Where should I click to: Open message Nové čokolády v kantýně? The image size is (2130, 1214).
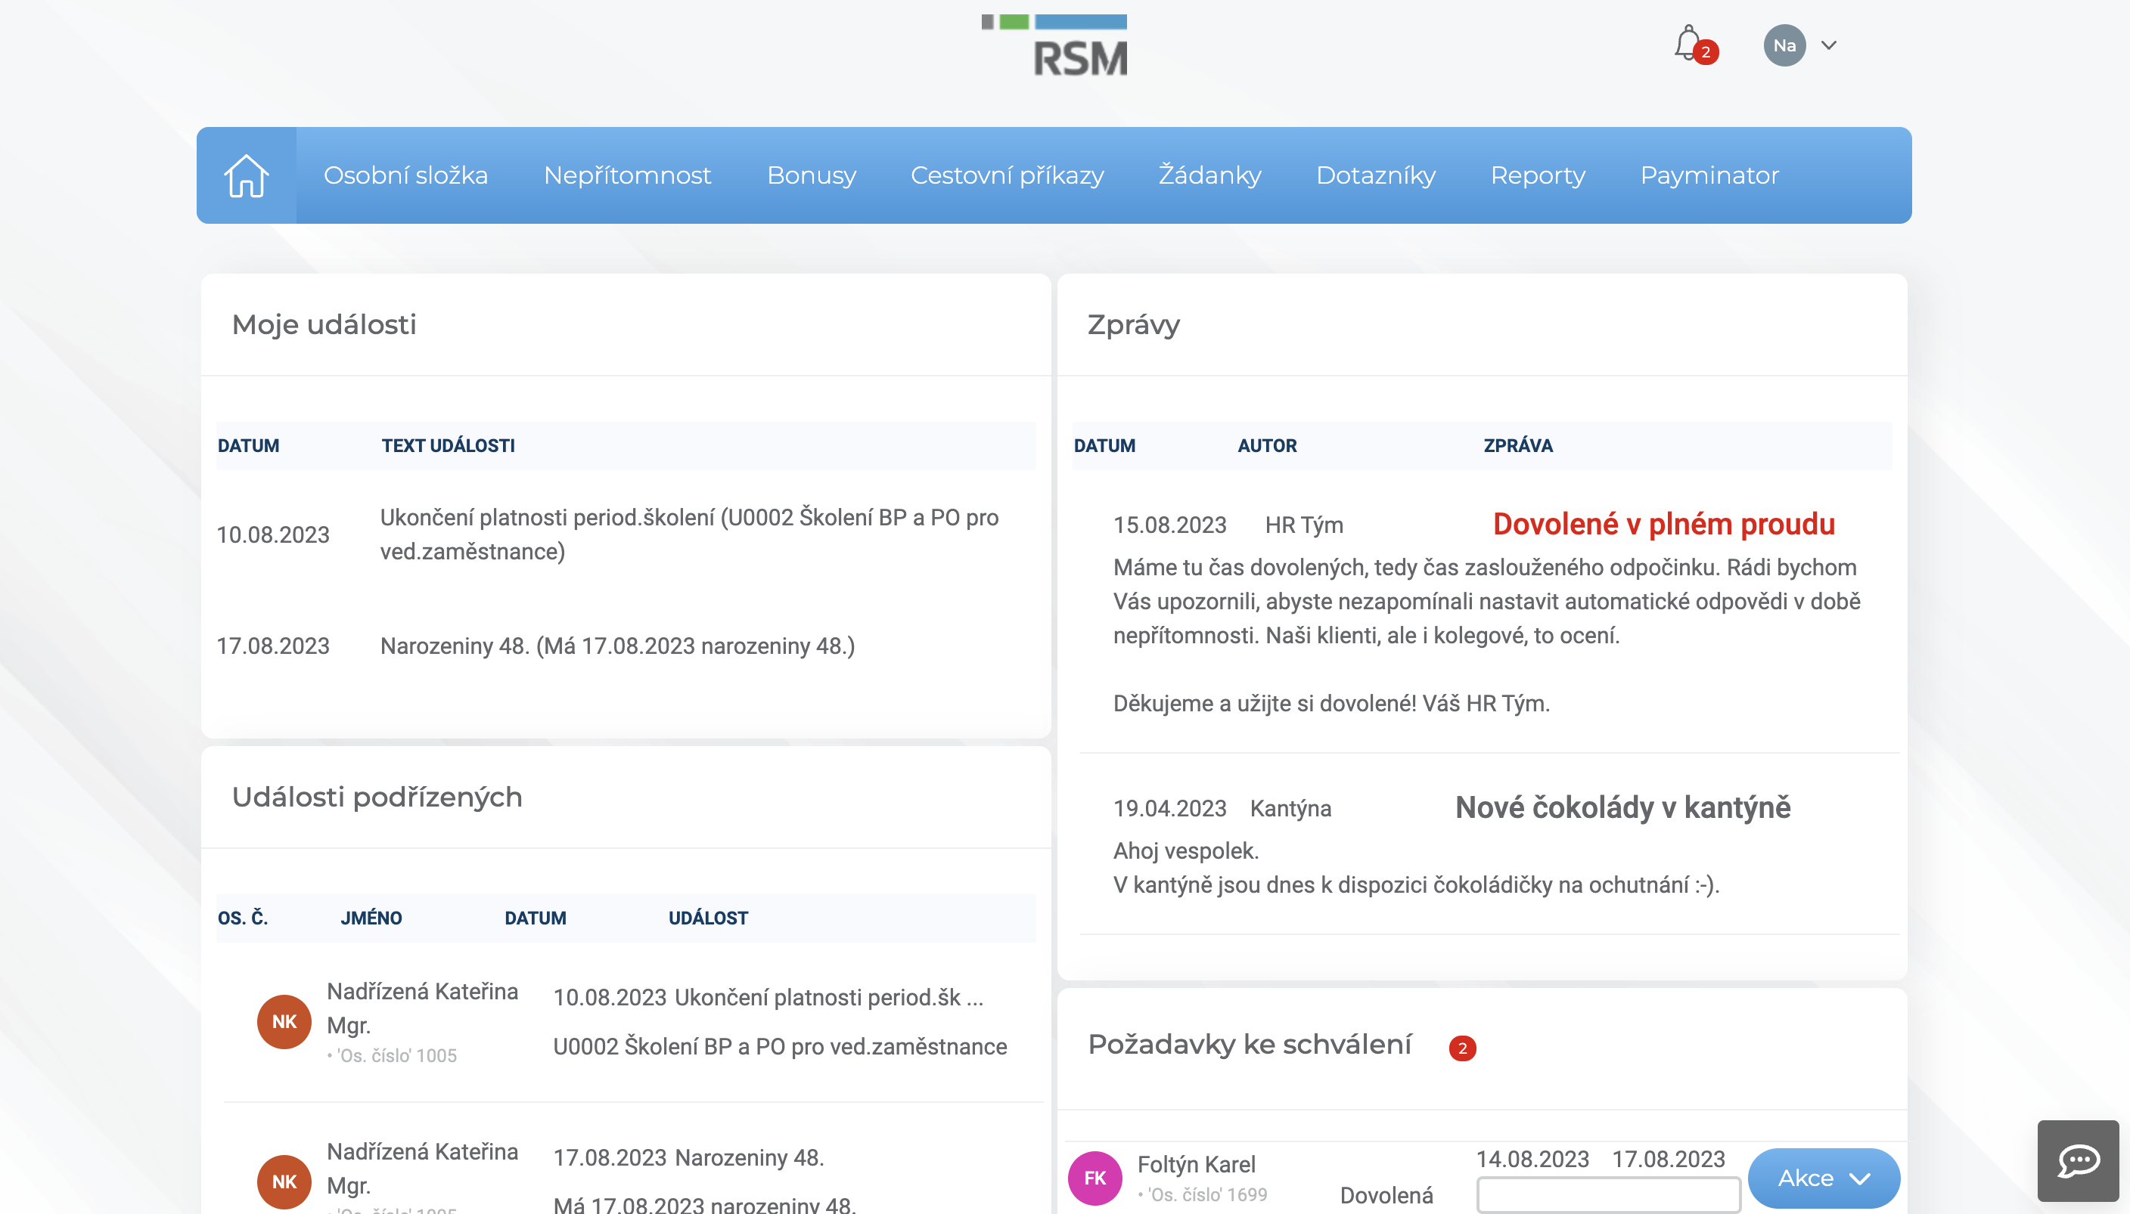coord(1622,807)
